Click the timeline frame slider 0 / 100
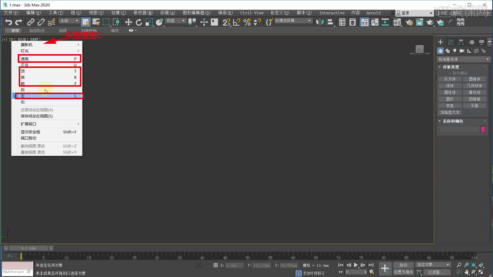Screen dimensions: 493x277 pos(29,248)
